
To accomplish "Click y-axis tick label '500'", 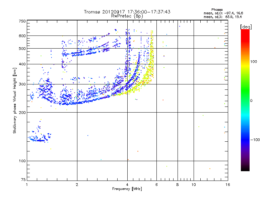I will [x=22, y=49].
